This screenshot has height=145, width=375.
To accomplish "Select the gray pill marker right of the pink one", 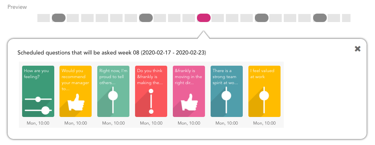I will 262,18.
